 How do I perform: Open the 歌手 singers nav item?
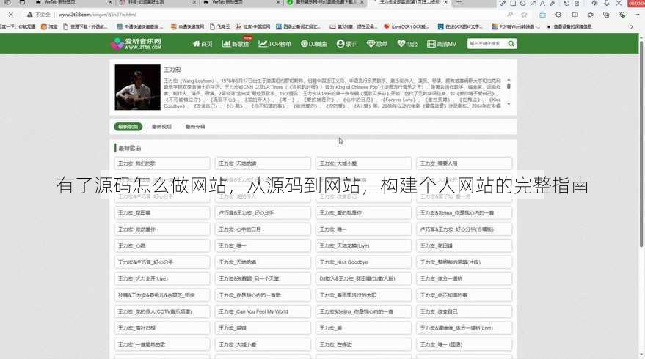pos(346,43)
